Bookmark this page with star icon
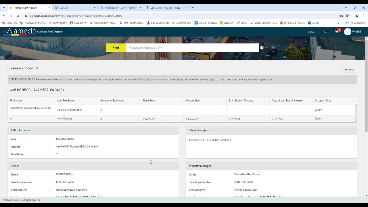Viewport: 368px width, 207px height. [347, 16]
